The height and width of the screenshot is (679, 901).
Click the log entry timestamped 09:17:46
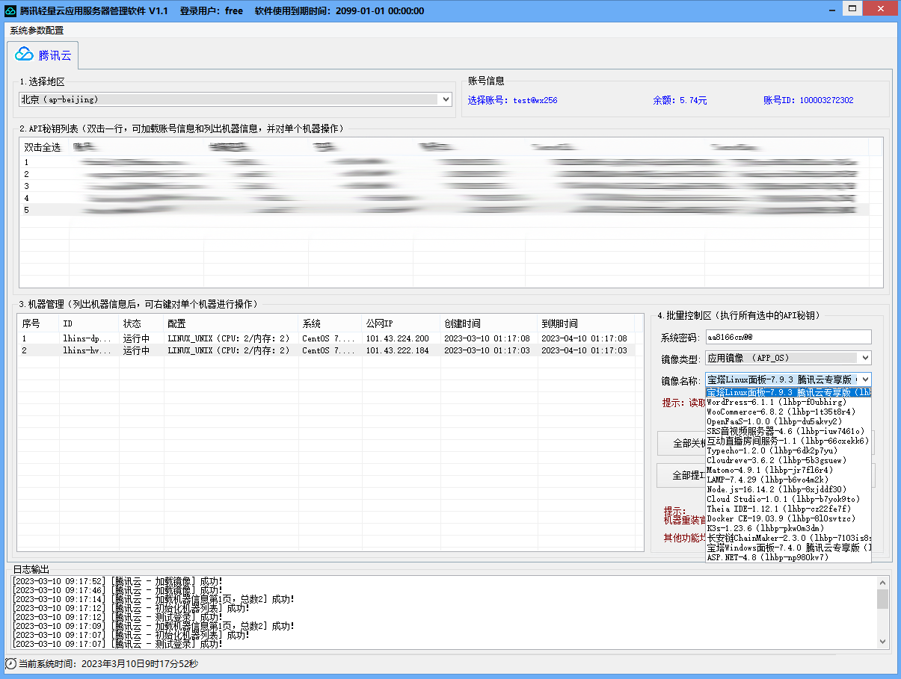point(118,590)
